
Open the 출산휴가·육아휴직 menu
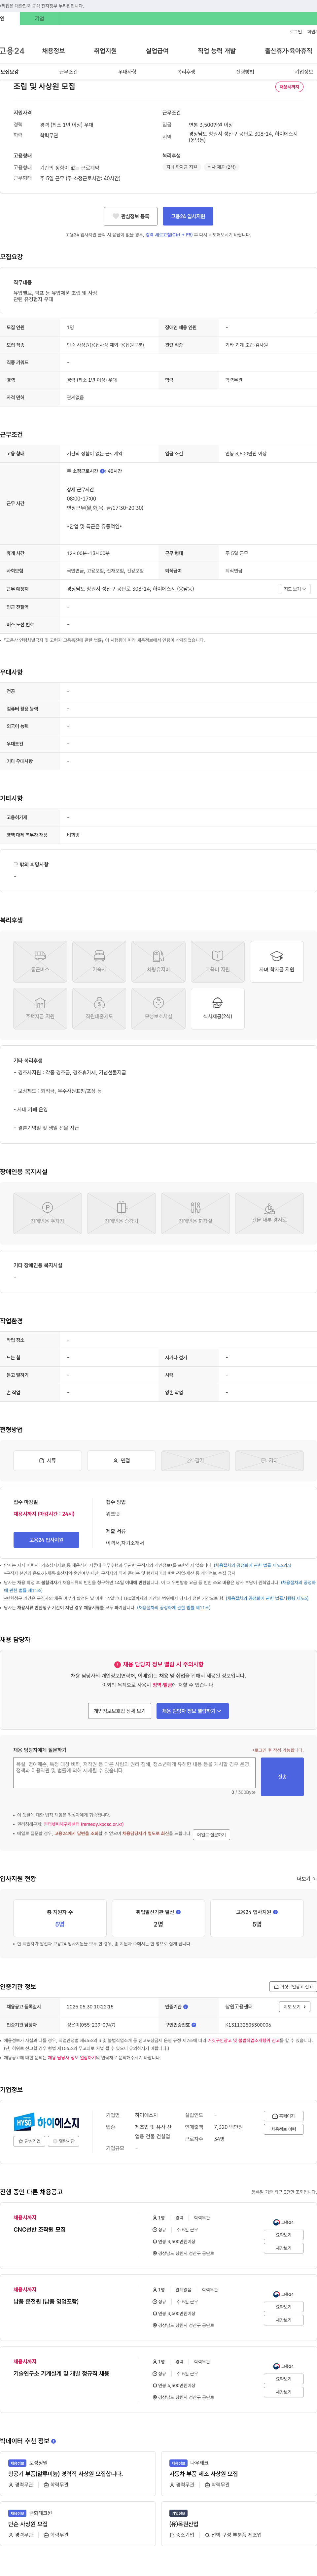(289, 51)
